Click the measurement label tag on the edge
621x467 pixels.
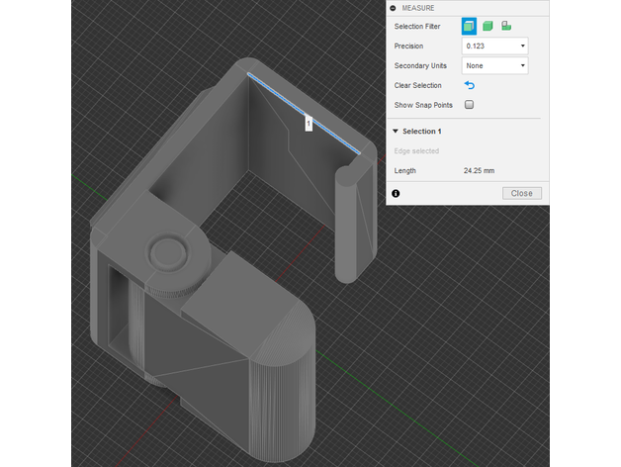[x=309, y=124]
